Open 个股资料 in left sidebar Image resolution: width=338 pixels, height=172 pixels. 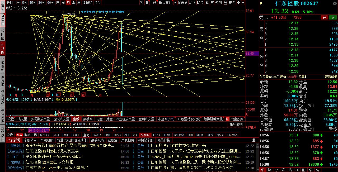(3, 65)
